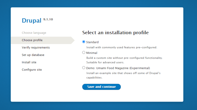Click the Drupal title text
The image size is (197, 110).
point(32,21)
